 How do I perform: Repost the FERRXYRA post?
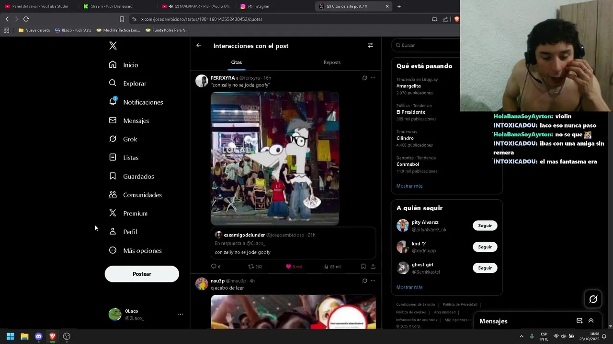[x=255, y=267]
